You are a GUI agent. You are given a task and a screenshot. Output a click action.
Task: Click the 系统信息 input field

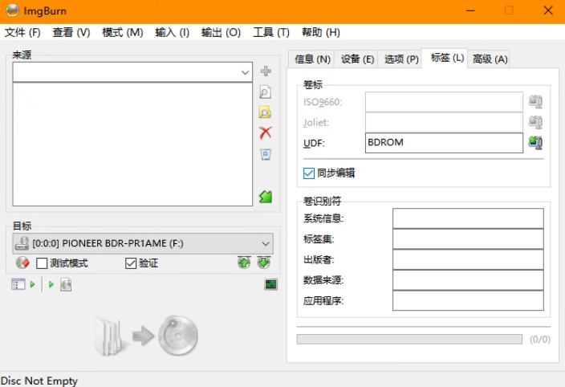pos(468,218)
